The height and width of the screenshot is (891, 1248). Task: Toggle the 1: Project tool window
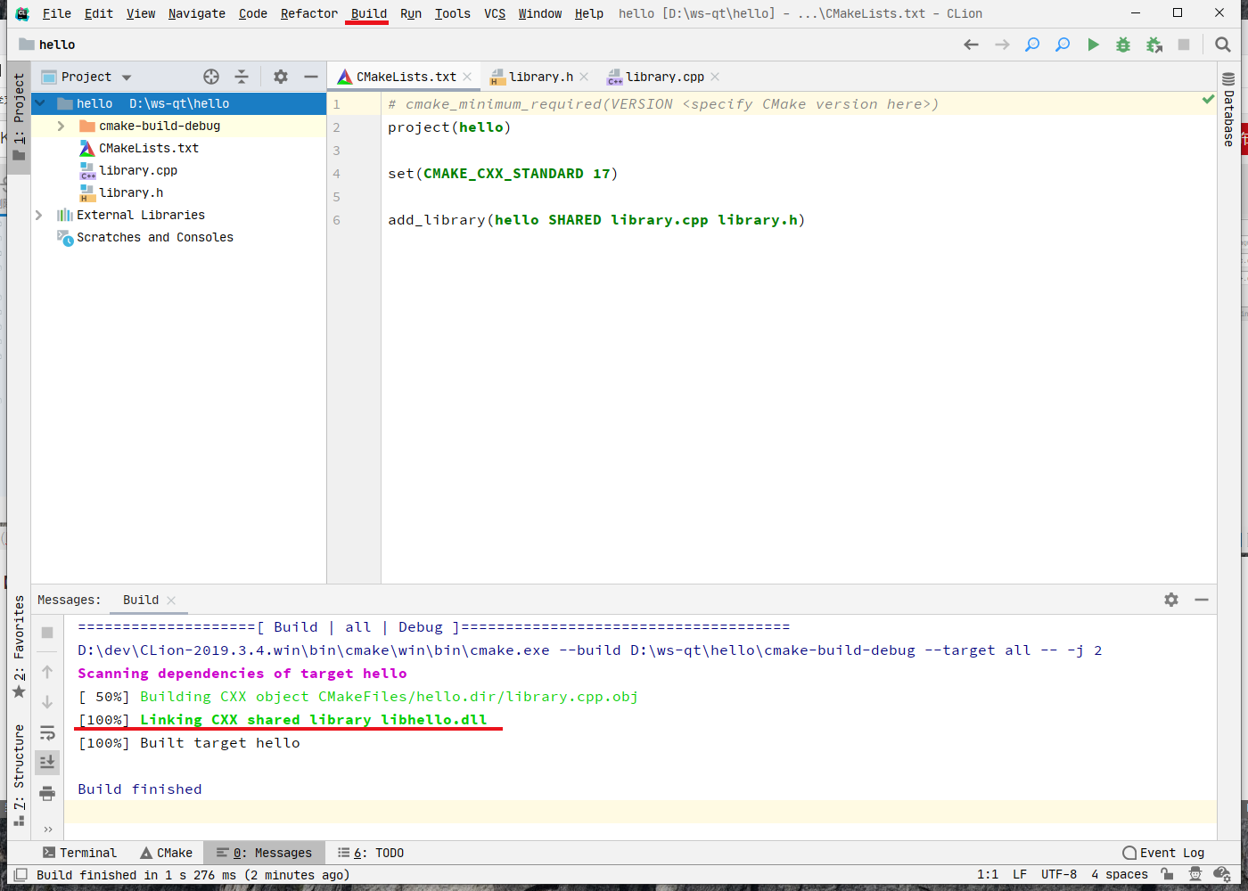click(19, 118)
